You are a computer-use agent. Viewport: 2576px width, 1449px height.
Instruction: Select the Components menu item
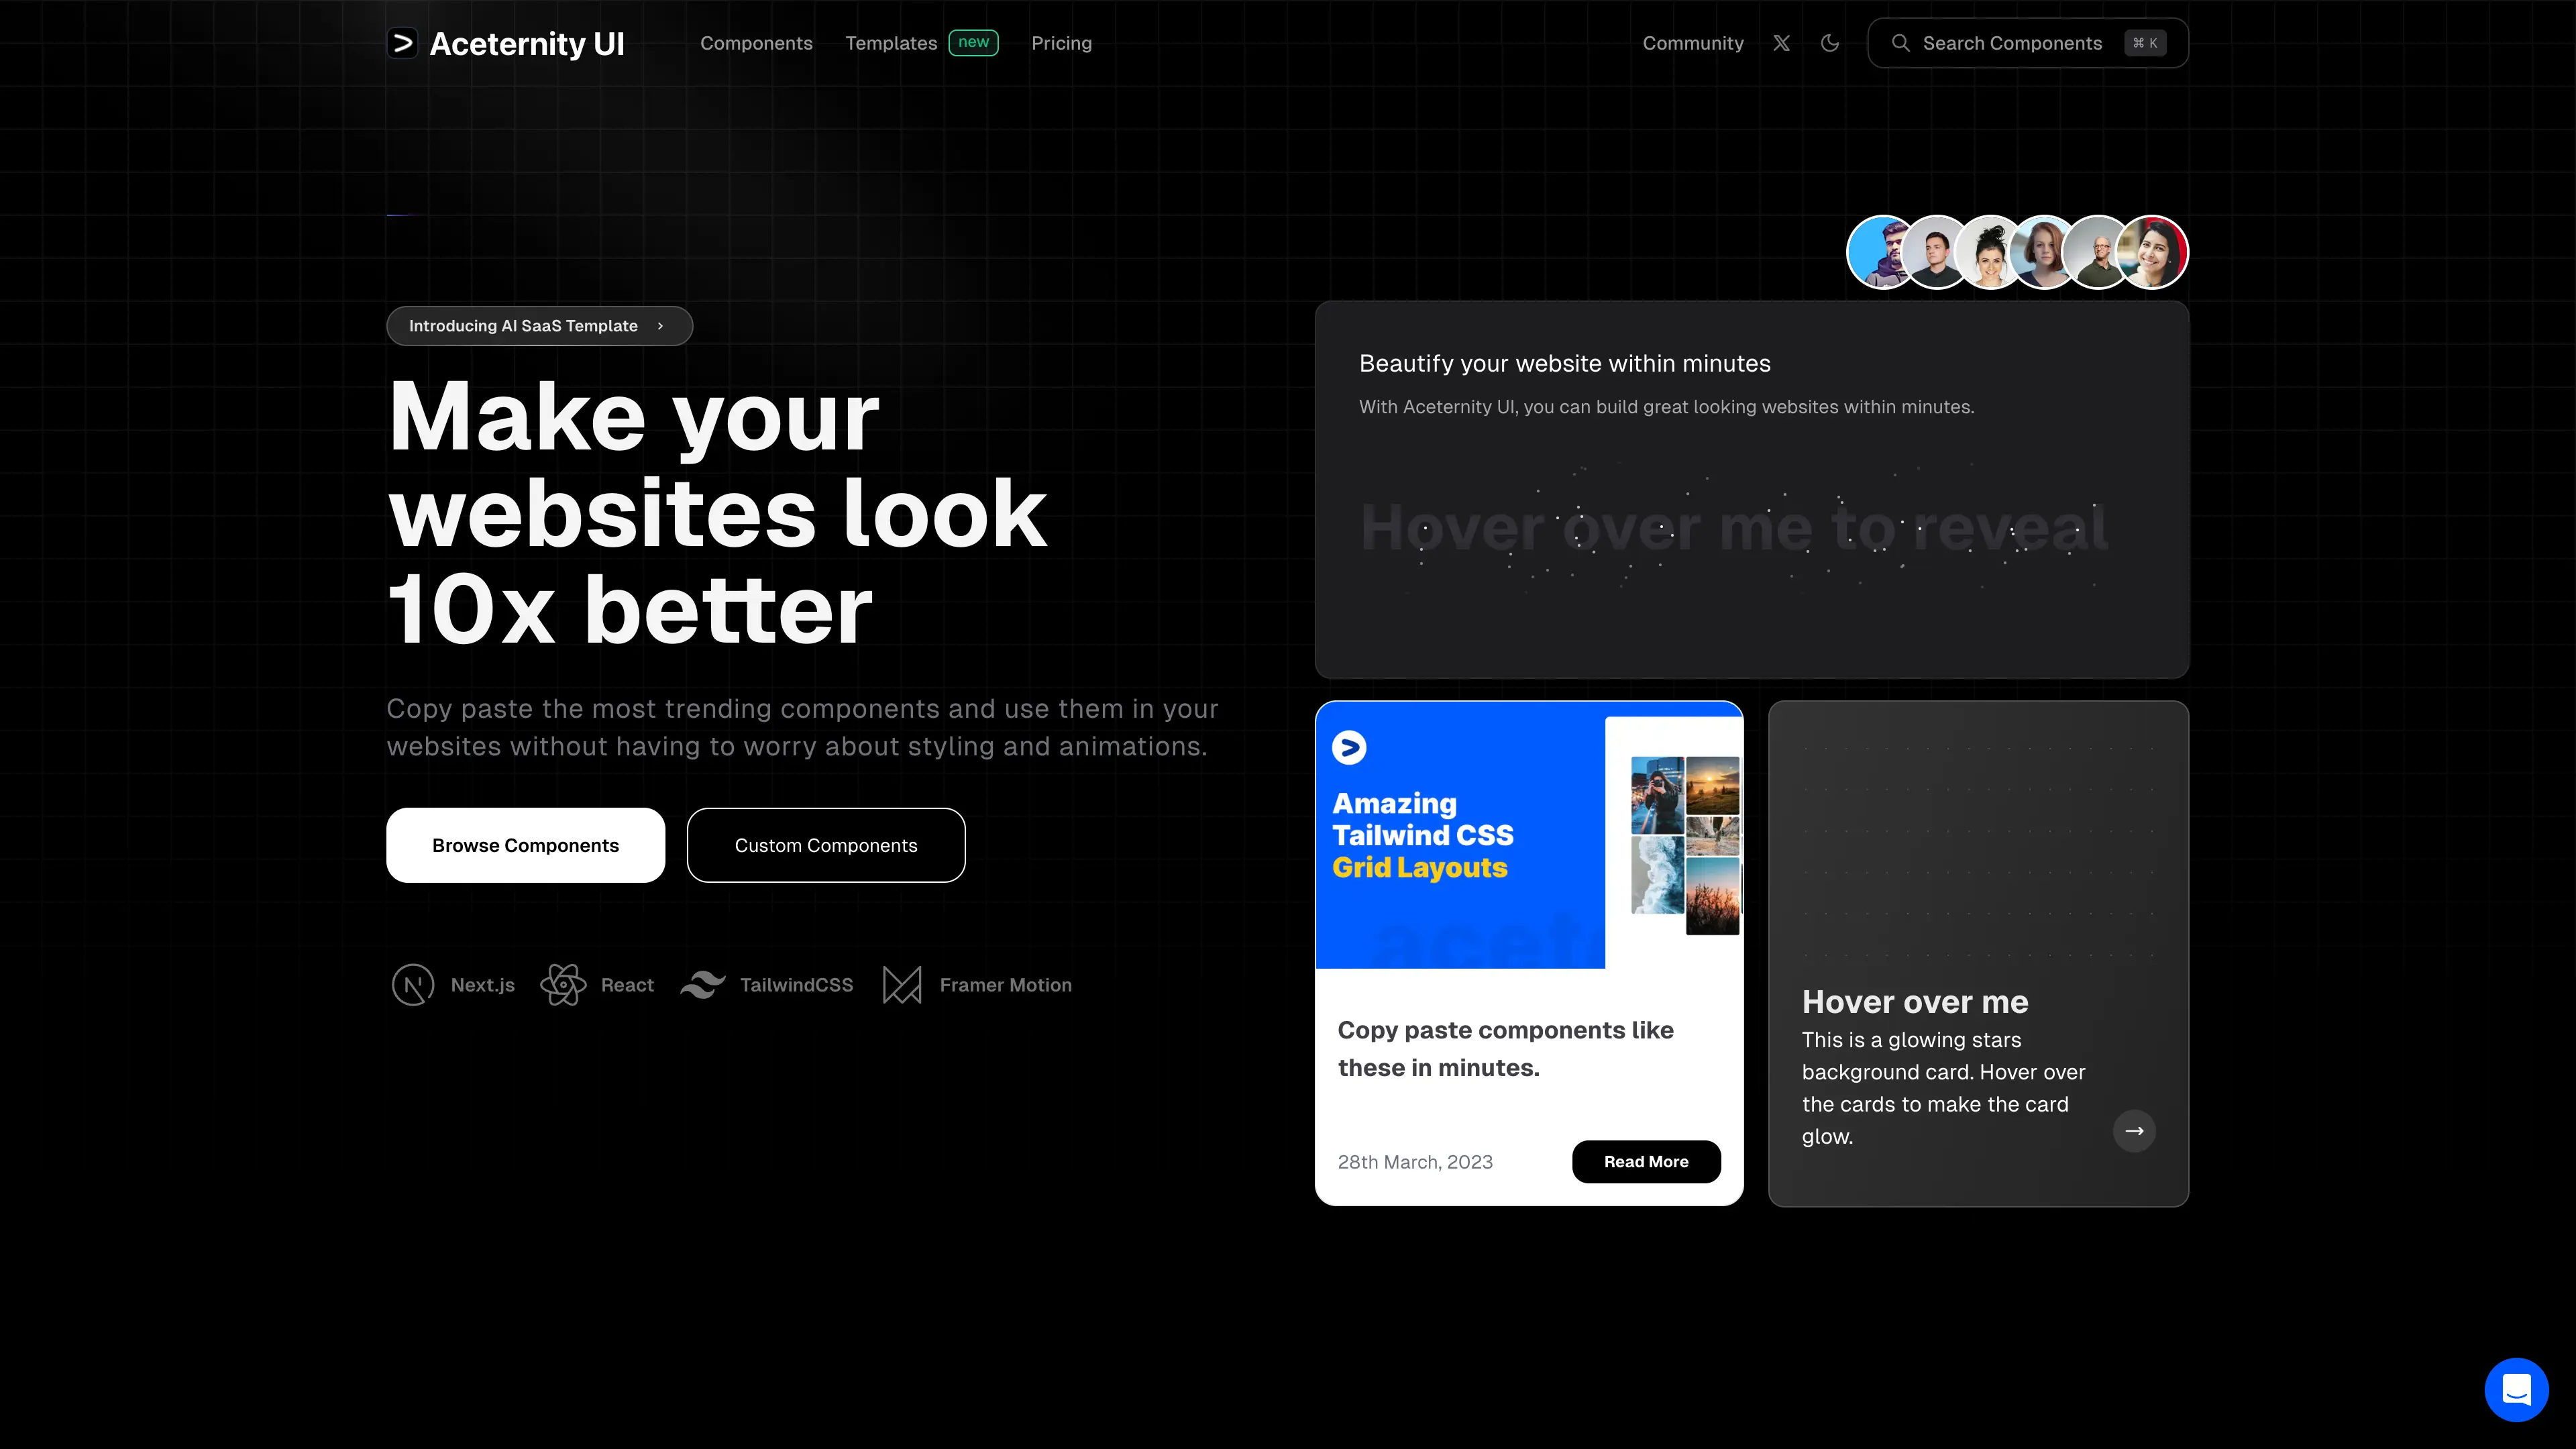pyautogui.click(x=755, y=42)
